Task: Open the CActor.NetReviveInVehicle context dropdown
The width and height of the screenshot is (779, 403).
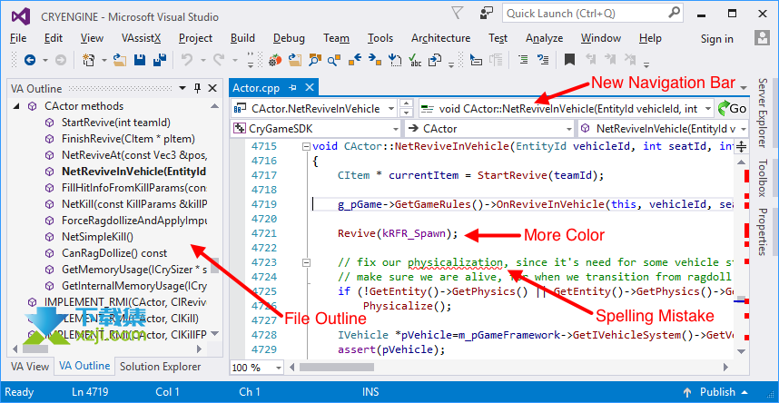Action: [x=390, y=108]
